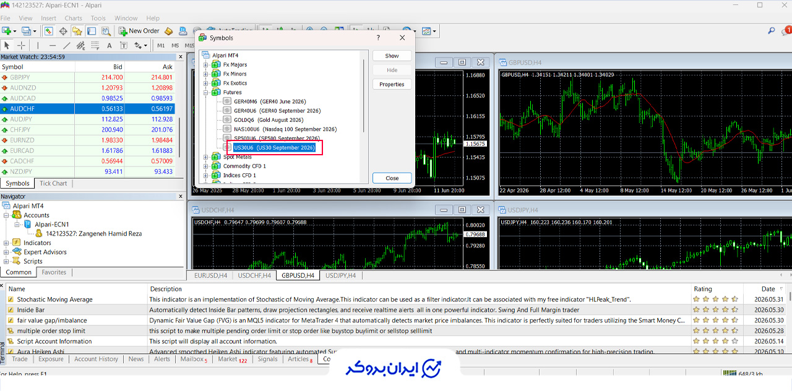Expand the Fx Majors group
This screenshot has height=391, width=792.
[x=206, y=65]
